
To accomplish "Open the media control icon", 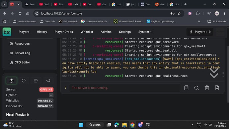I will [209, 13].
